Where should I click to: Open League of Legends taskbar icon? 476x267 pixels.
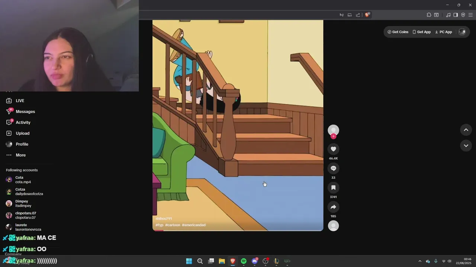pyautogui.click(x=276, y=261)
